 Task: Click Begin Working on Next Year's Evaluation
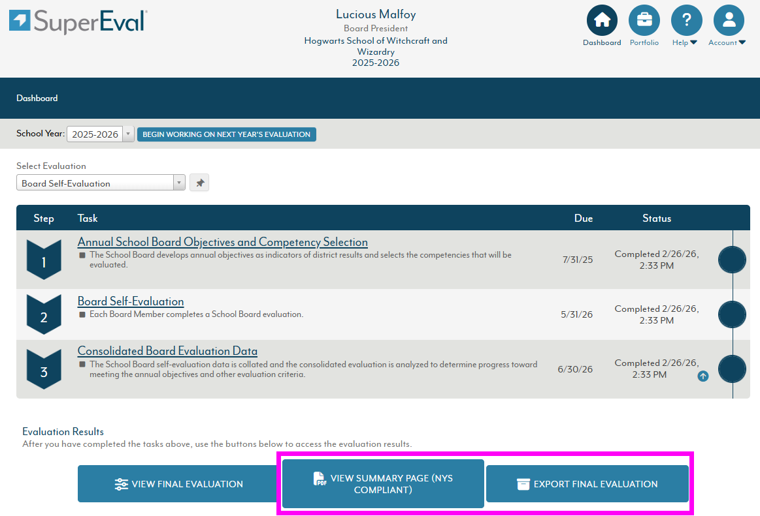pos(226,134)
